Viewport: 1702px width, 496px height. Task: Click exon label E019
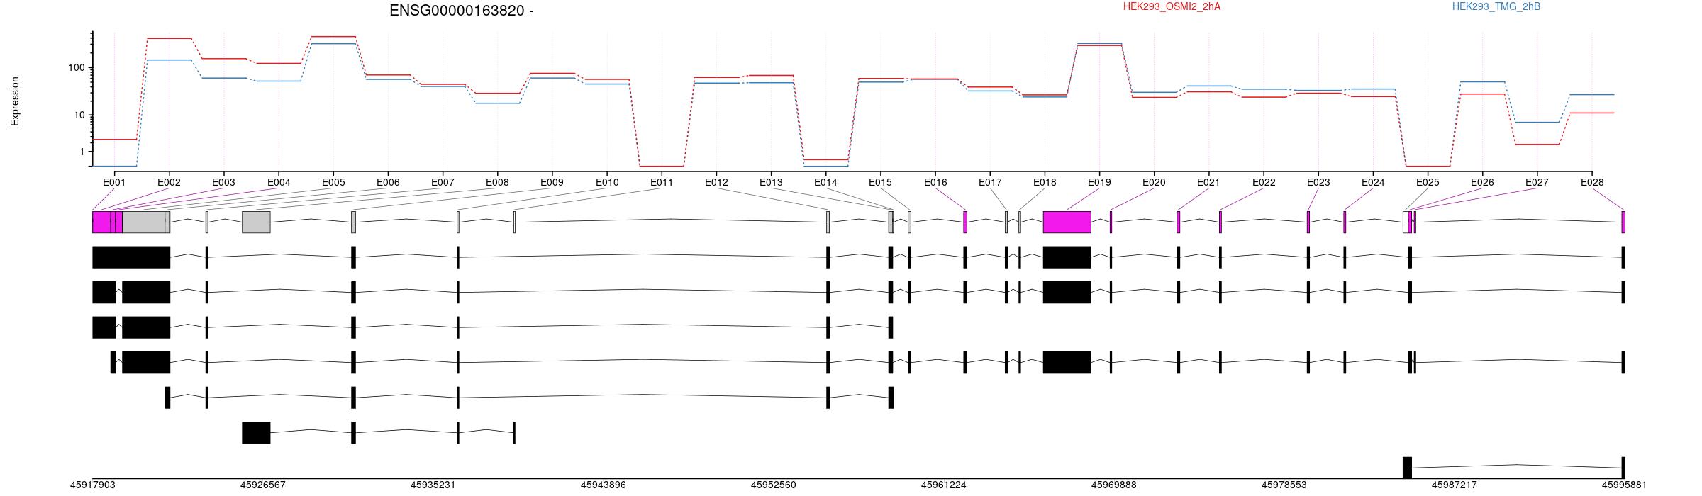[x=1099, y=182]
